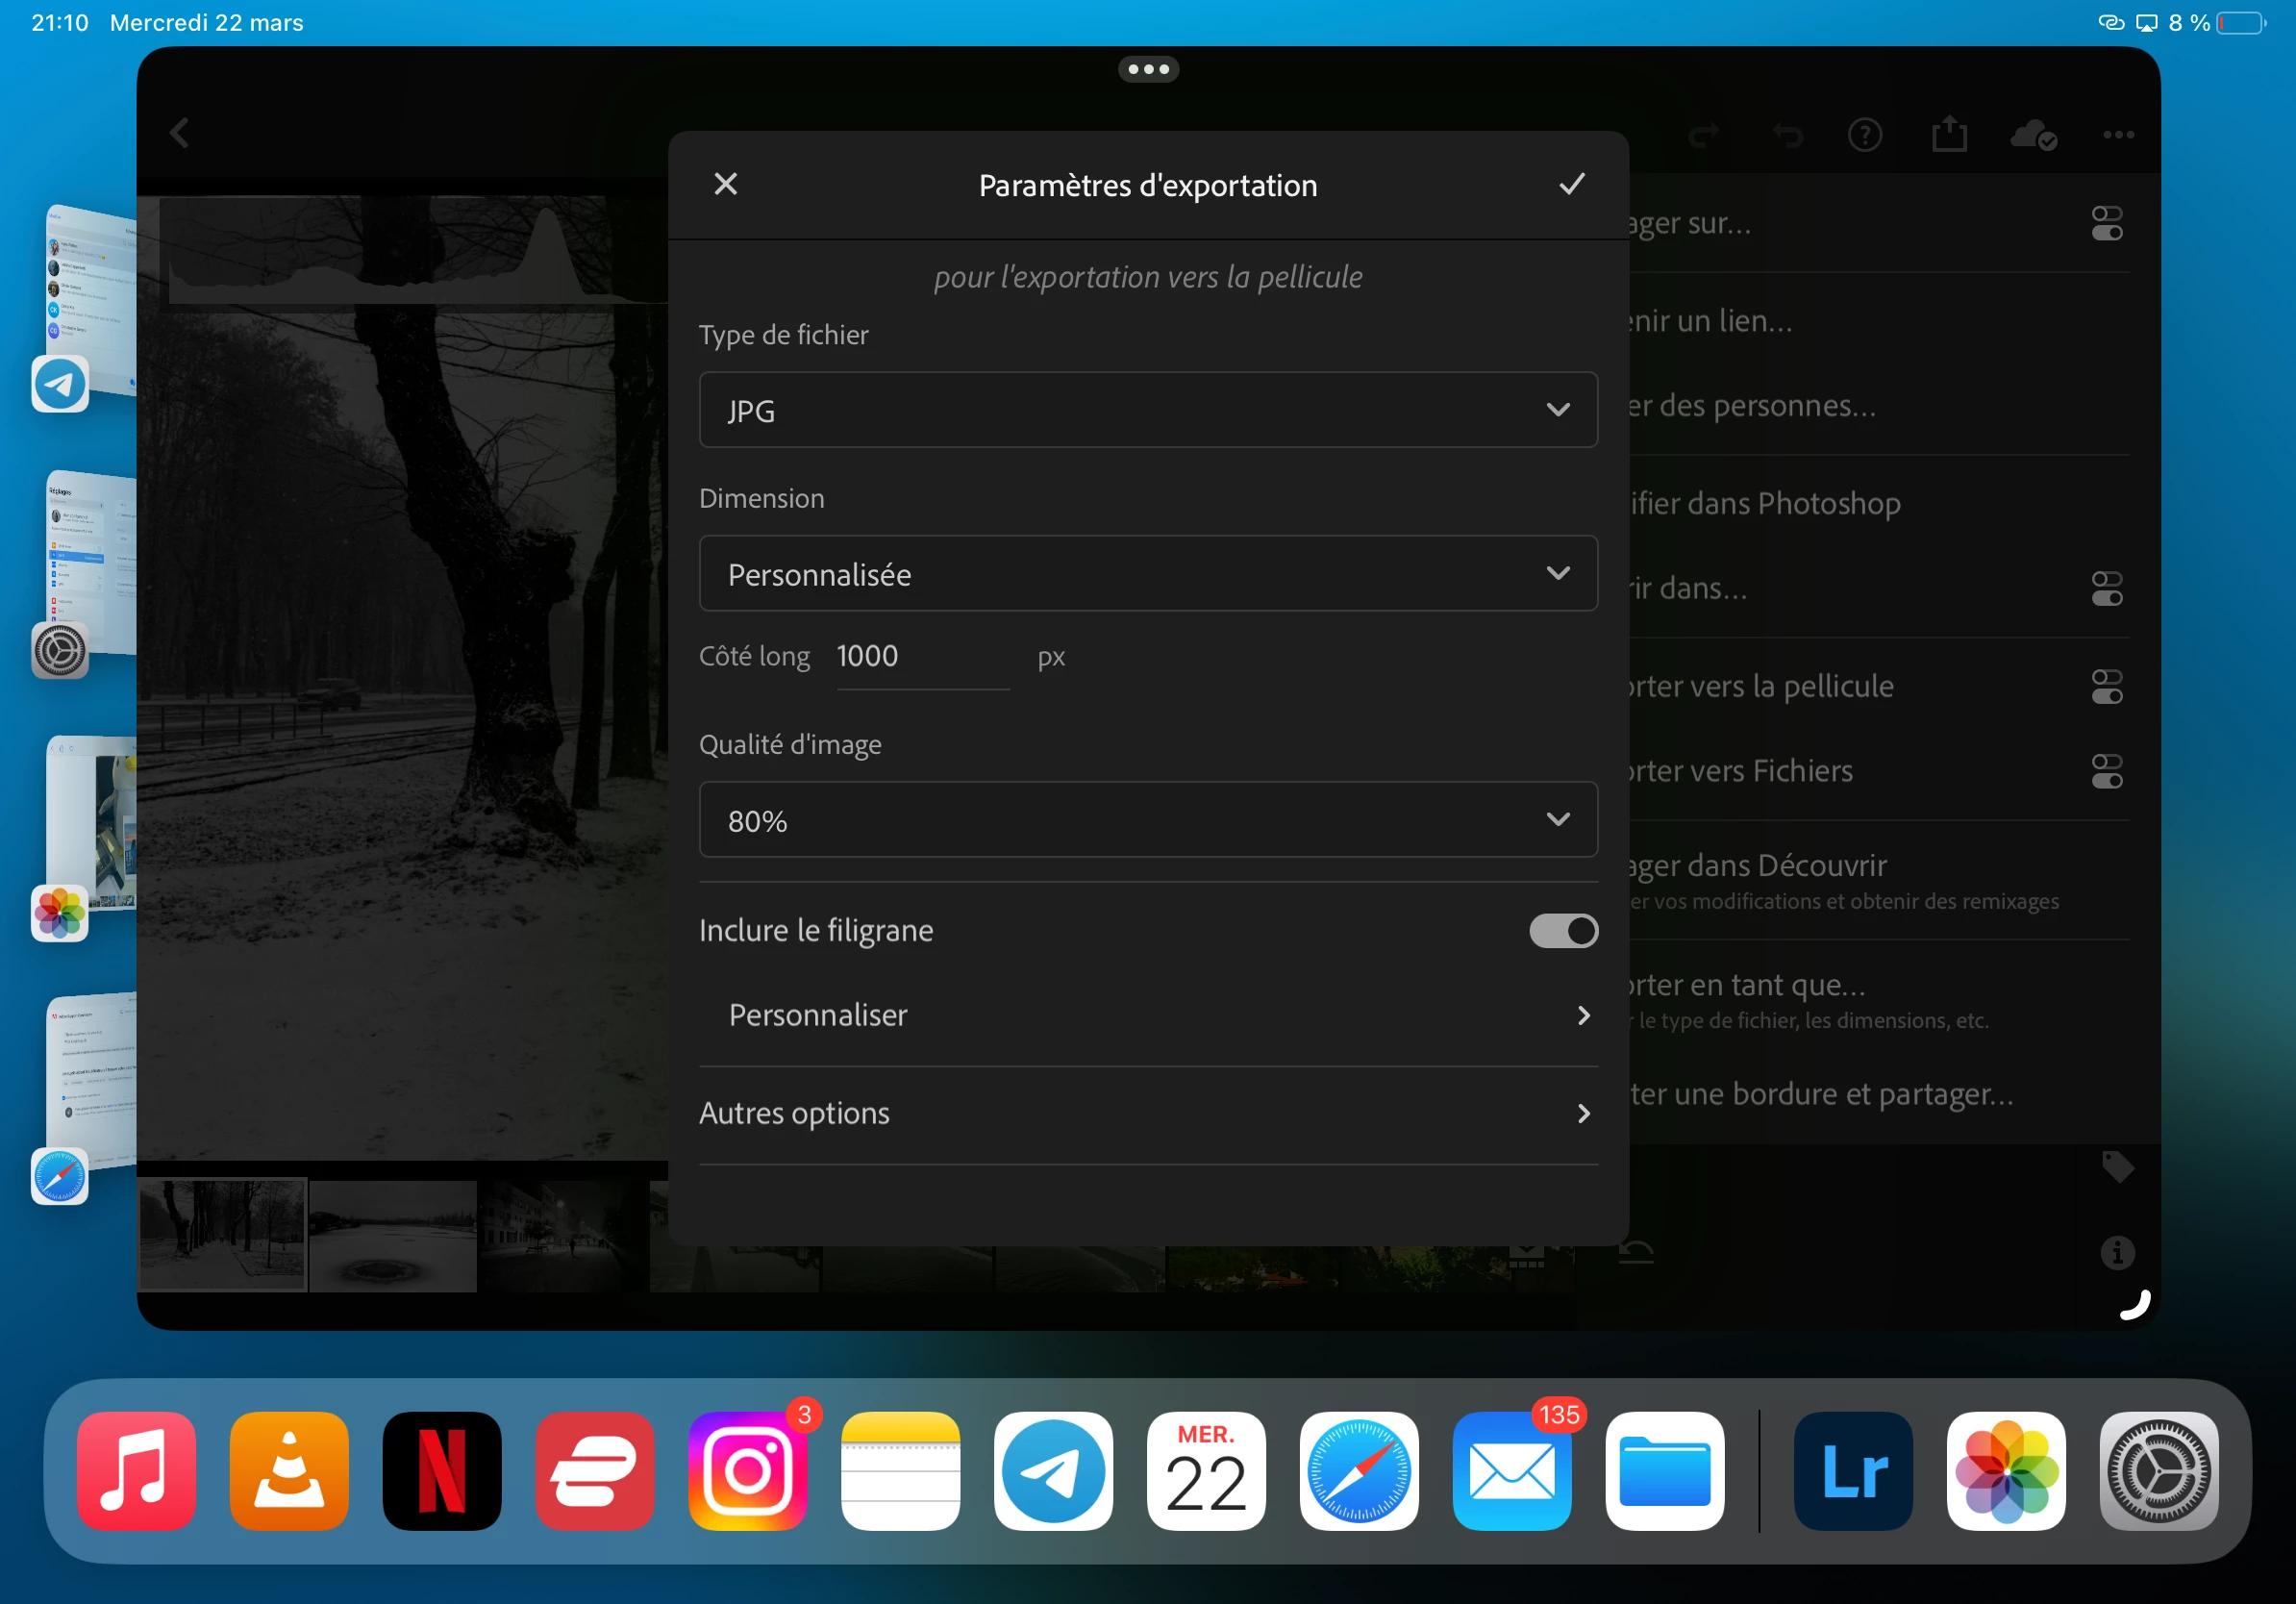Viewport: 2296px width, 1604px height.
Task: Open the JPG file type dropdown
Action: point(1147,410)
